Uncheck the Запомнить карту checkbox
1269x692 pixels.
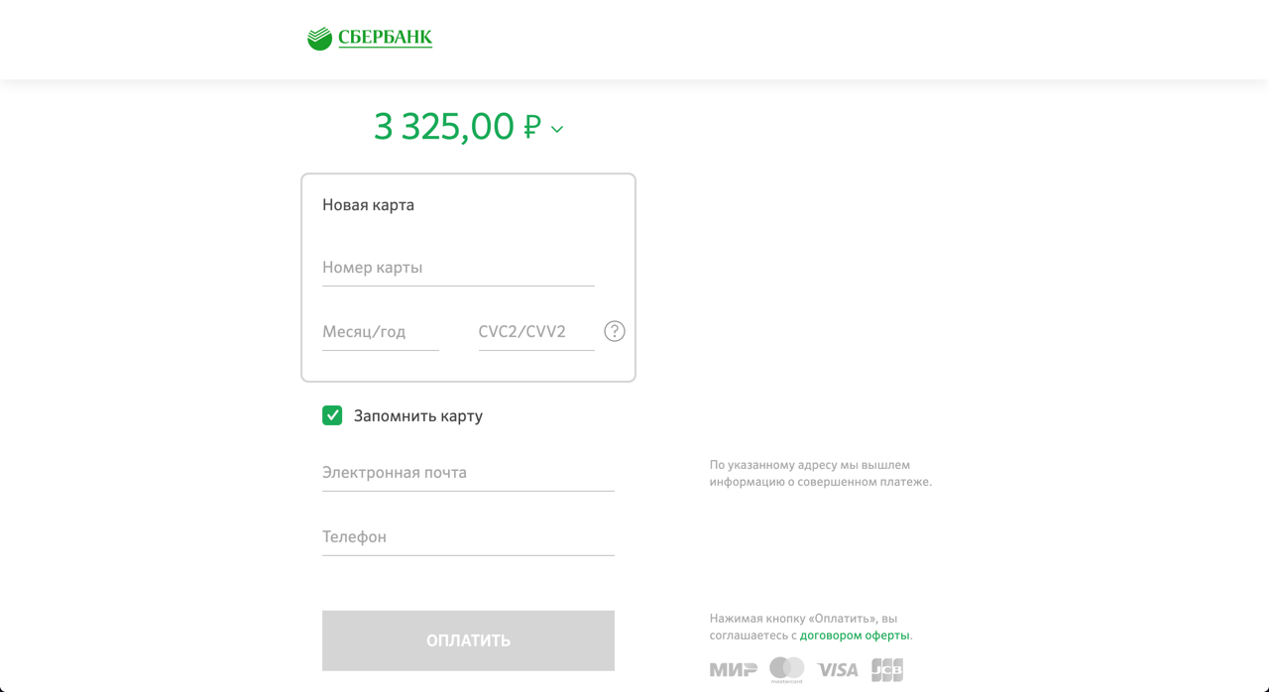(332, 415)
